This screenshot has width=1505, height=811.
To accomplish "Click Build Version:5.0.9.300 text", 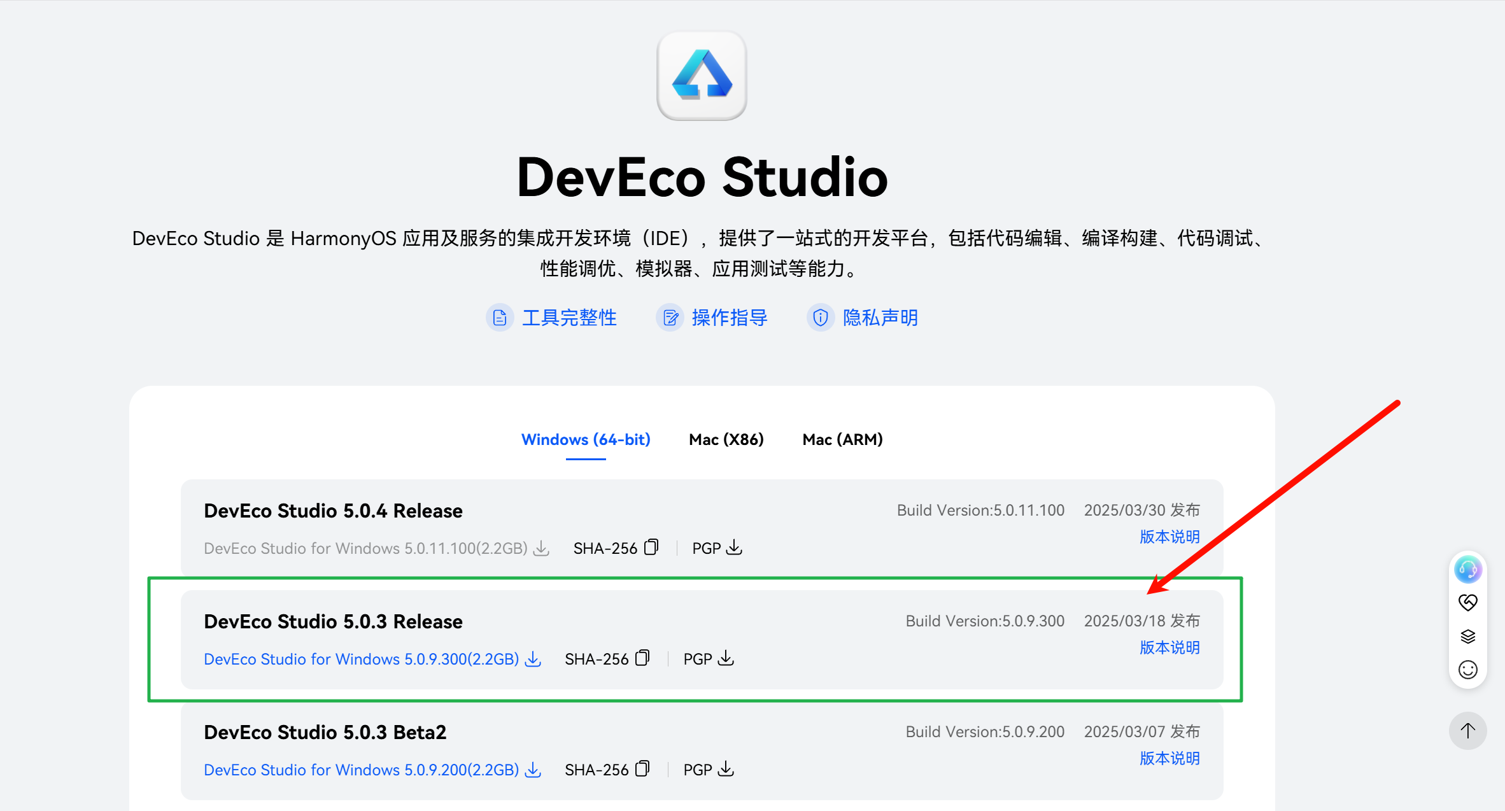I will [985, 621].
